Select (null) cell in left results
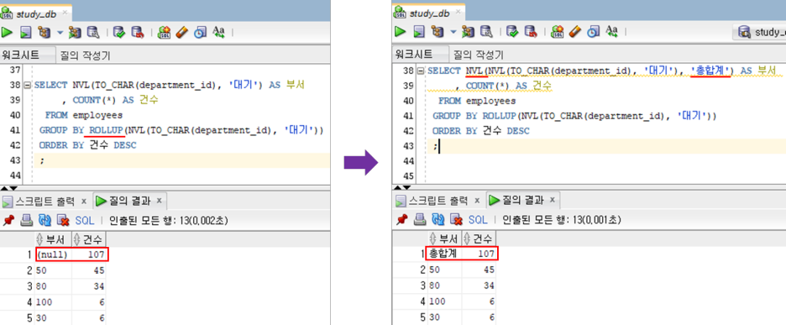 click(53, 254)
